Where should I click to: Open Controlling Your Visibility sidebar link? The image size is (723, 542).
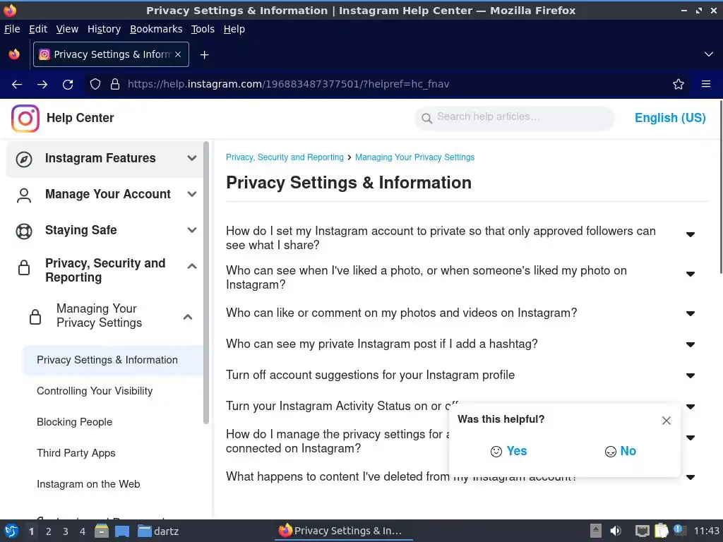[x=95, y=391]
